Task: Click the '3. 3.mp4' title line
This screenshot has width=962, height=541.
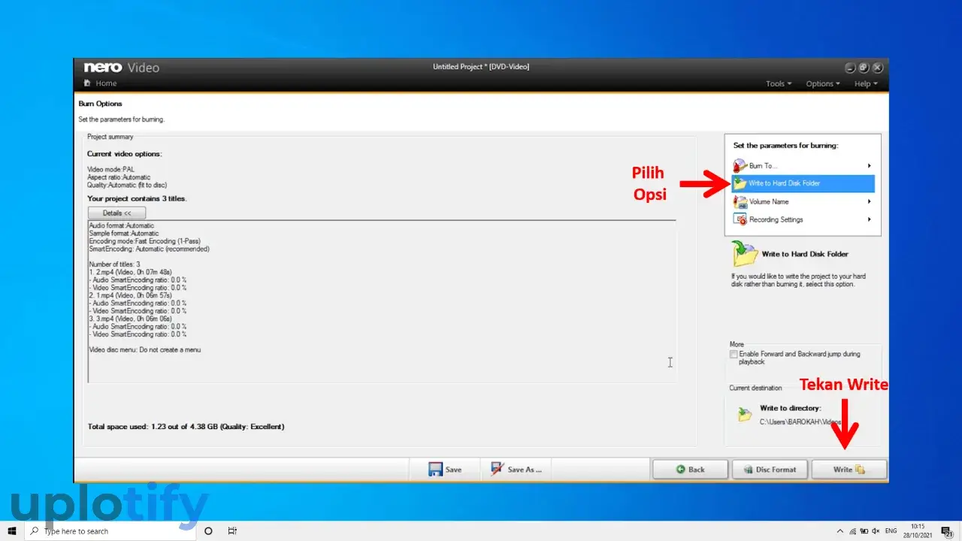Action: [131, 319]
